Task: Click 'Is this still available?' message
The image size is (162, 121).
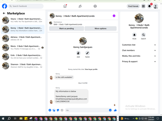Action: pos(64,77)
